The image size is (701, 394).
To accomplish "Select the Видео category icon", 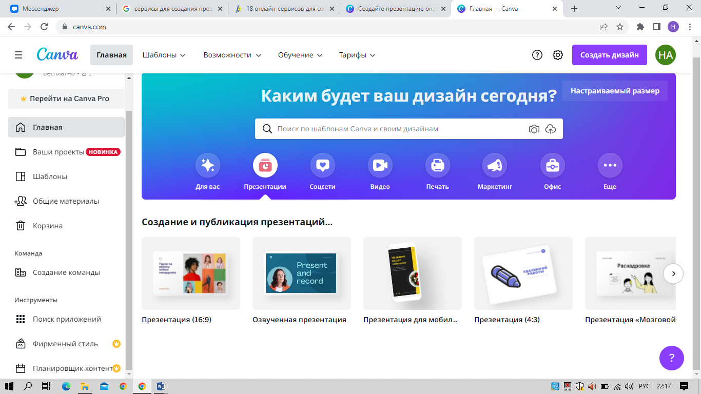I will tap(380, 165).
